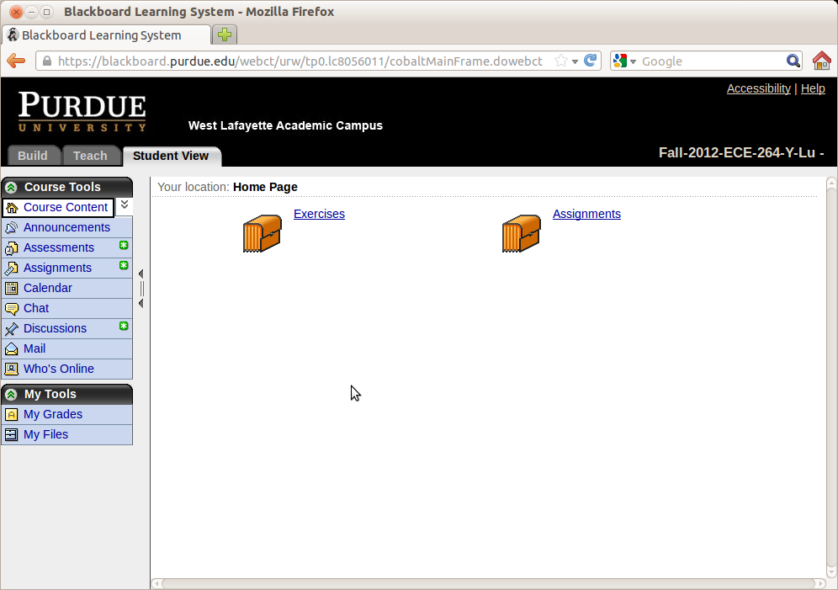This screenshot has width=838, height=590.
Task: Switch to the Build tab
Action: click(x=33, y=156)
